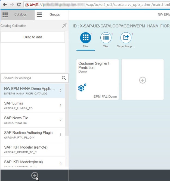Click the browser back arrow

[x=5, y=4]
